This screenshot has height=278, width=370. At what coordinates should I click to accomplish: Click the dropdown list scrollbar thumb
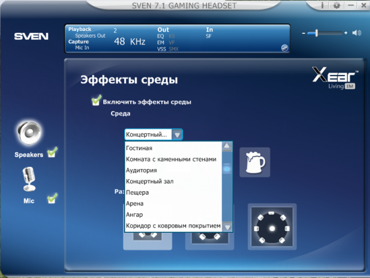[227, 169]
